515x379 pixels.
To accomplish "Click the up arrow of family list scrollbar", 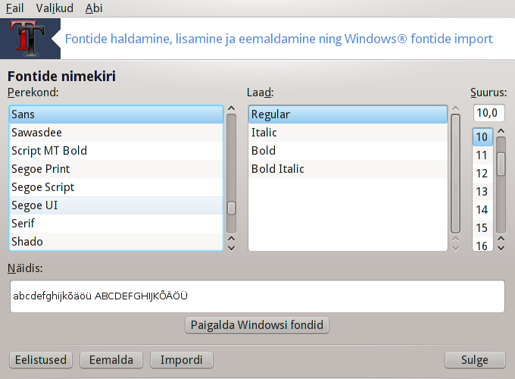I will 231,108.
